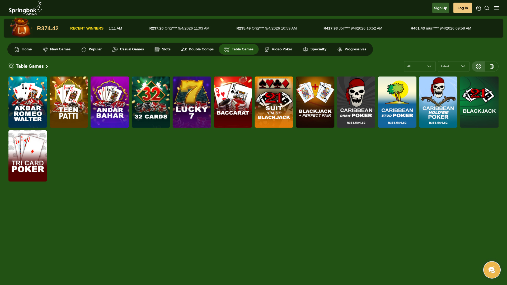Viewport: 507px width, 285px height.
Task: Switch to the Specialty tab
Action: pyautogui.click(x=314, y=49)
